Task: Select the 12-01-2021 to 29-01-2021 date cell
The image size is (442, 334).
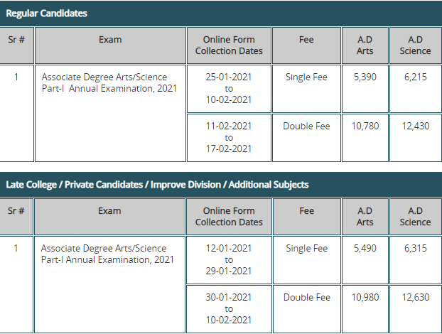Action: click(x=229, y=260)
